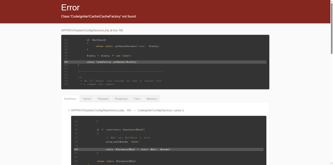Click the 'CLI Request class' comment line
The image size is (333, 165).
coord(121,81)
